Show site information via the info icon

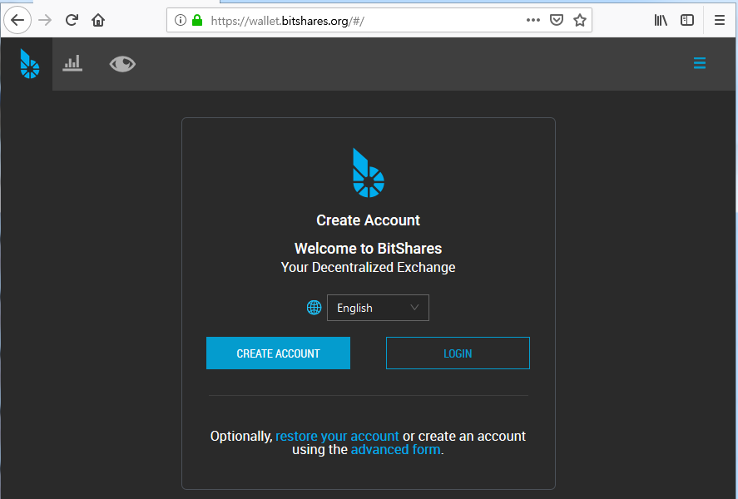coord(181,20)
